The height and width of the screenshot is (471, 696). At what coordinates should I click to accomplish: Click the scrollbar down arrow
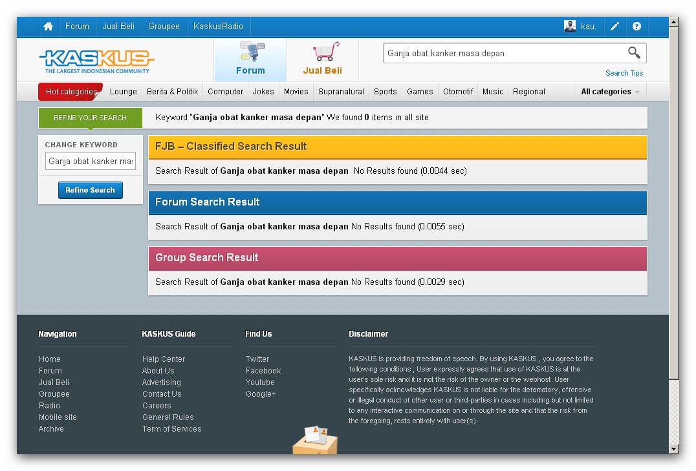coord(674,449)
